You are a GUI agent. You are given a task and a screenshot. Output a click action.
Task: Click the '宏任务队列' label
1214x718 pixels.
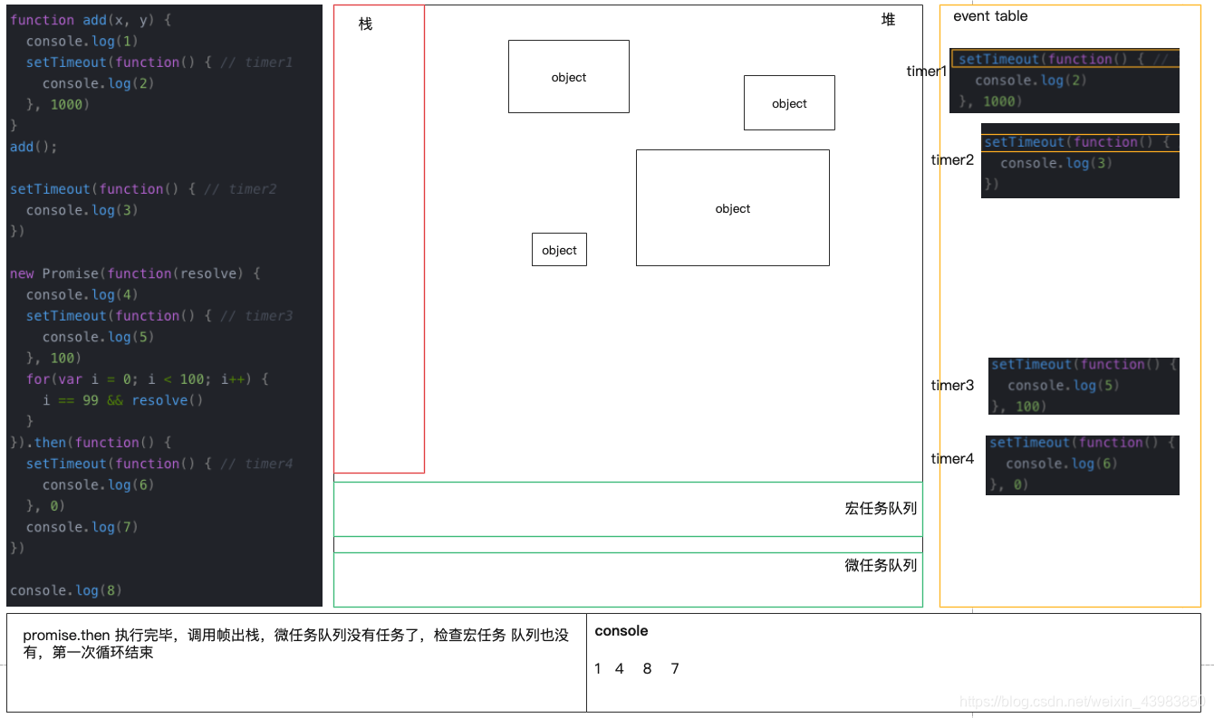coord(881,509)
